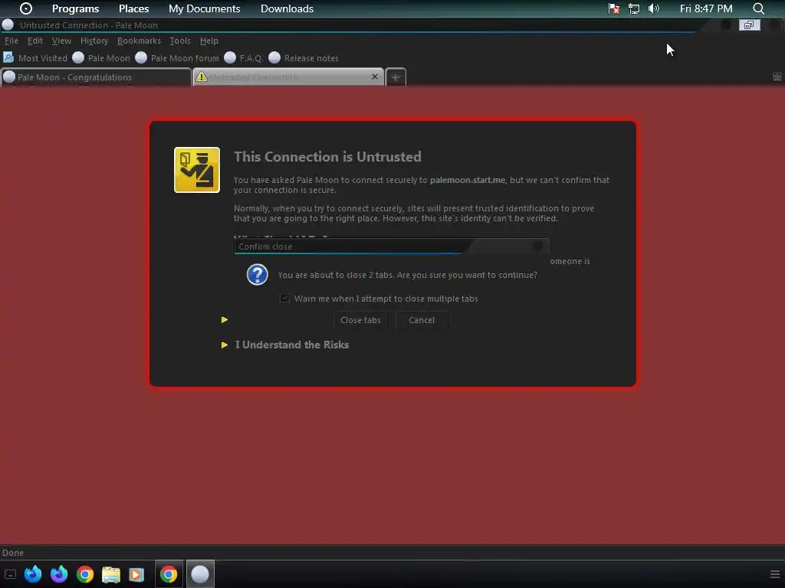Click the warning triangle on Untrusted tab
Viewport: 785px width, 588px height.
(202, 77)
